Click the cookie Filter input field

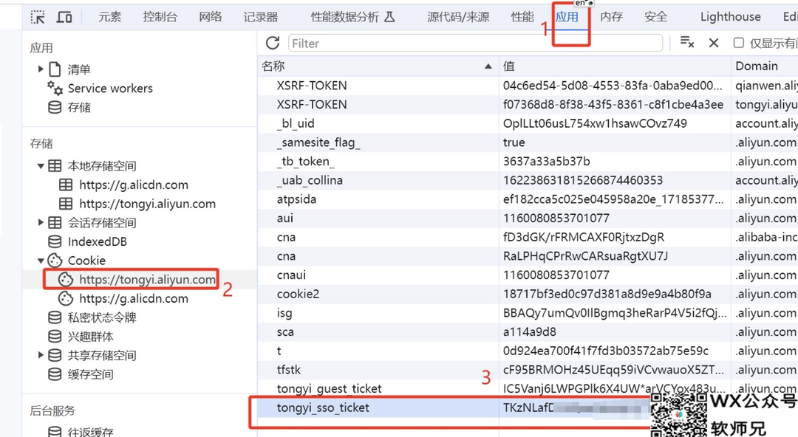click(475, 44)
